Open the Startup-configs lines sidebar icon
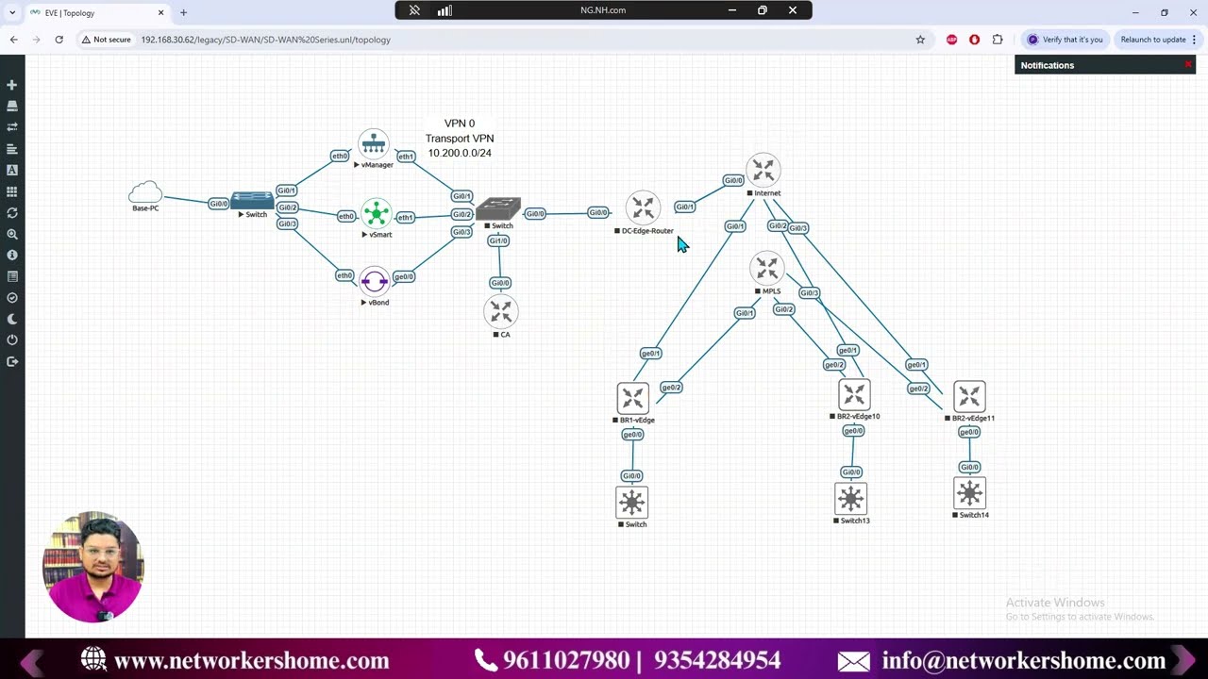This screenshot has width=1208, height=679. tap(12, 149)
